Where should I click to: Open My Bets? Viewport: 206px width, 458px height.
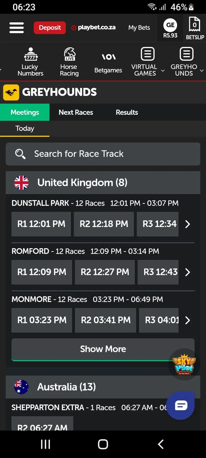coord(139,28)
